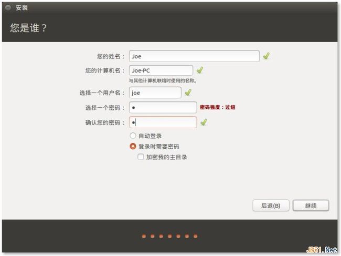Viewport: 341px width, 256px height.
Task: Focus the 确认您的密码 field
Action: tap(163, 122)
